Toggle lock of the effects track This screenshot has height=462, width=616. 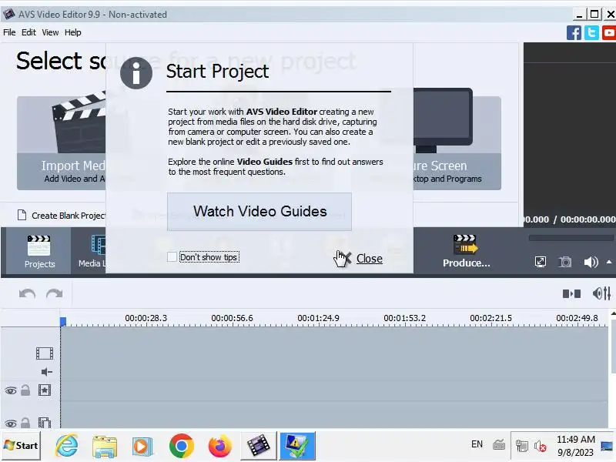[x=25, y=390]
